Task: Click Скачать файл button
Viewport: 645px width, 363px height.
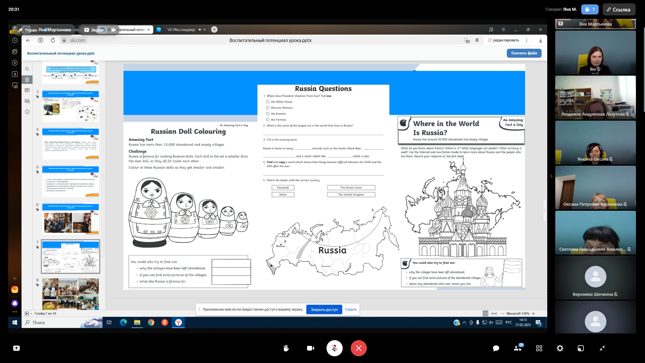Action: [x=524, y=53]
